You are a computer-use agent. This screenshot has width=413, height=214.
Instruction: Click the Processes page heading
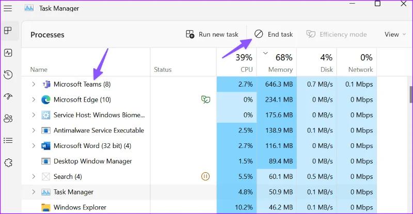point(47,35)
